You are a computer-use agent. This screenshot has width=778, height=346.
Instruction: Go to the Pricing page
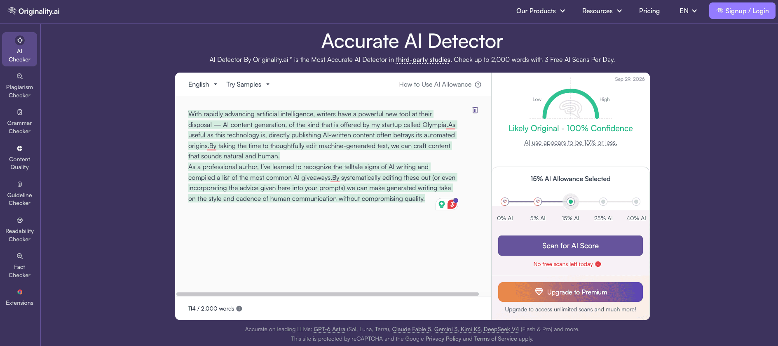pyautogui.click(x=649, y=11)
